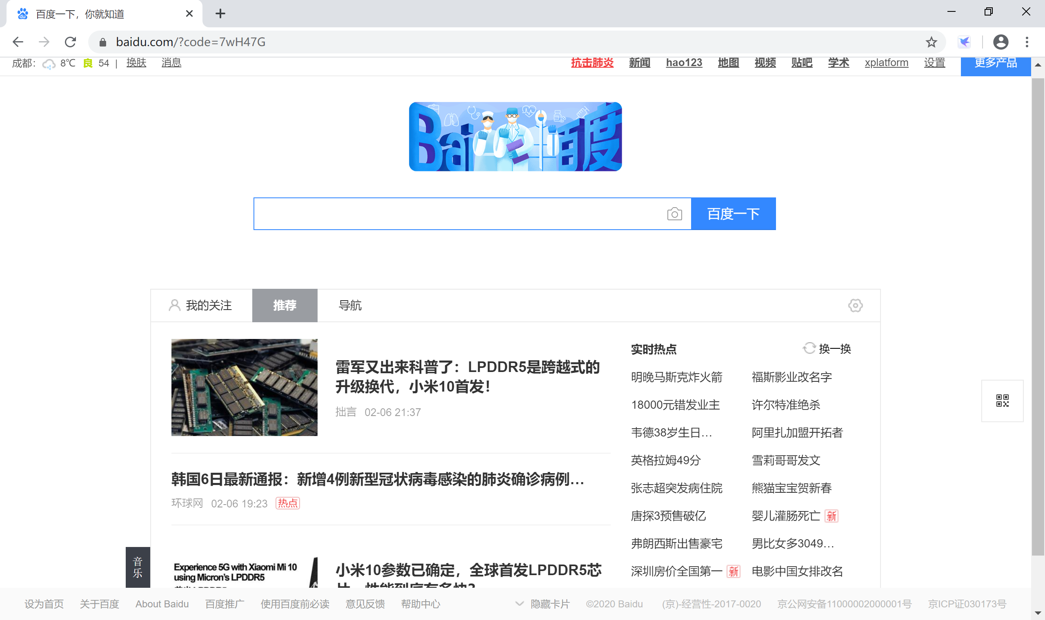This screenshot has height=620, width=1045.
Task: Close the Baidu tab
Action: click(189, 14)
